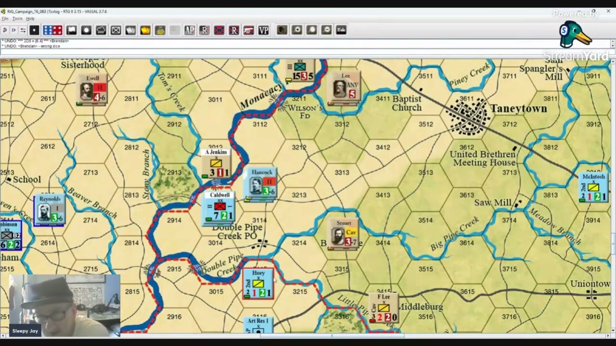The height and width of the screenshot is (346, 616).
Task: Select the Art Res I counter
Action: (x=258, y=324)
